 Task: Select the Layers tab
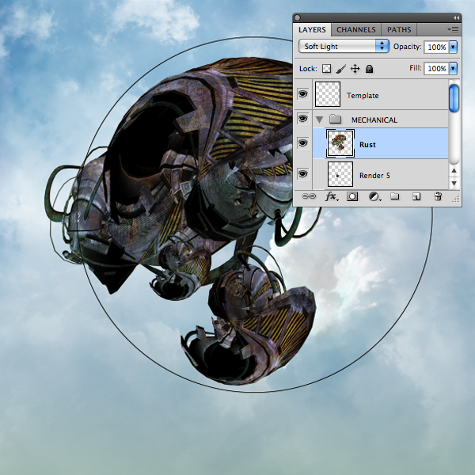click(x=312, y=30)
